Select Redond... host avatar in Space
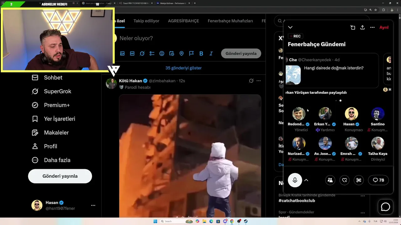 coord(299,114)
